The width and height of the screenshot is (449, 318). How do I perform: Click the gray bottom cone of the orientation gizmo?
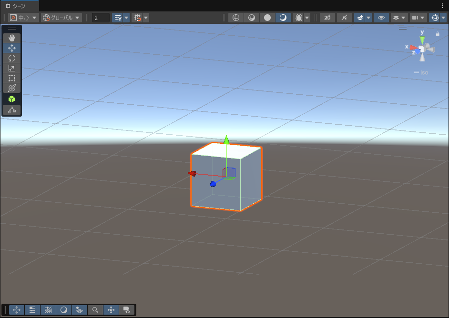pos(422,58)
